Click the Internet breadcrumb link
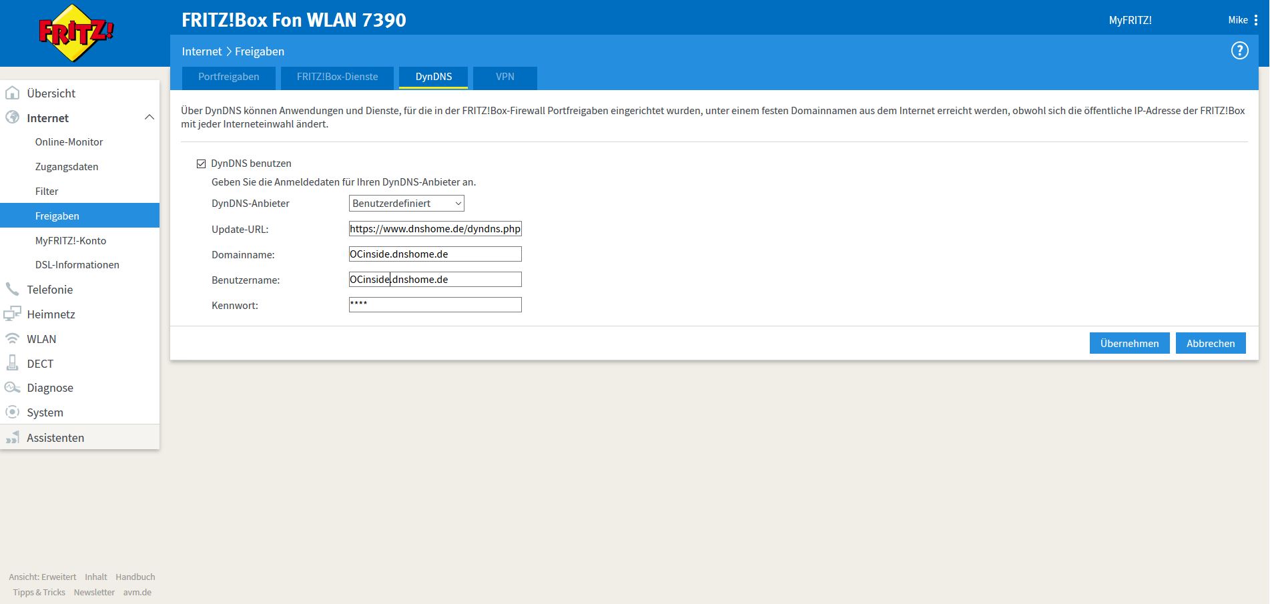The height and width of the screenshot is (604, 1270). coord(202,51)
